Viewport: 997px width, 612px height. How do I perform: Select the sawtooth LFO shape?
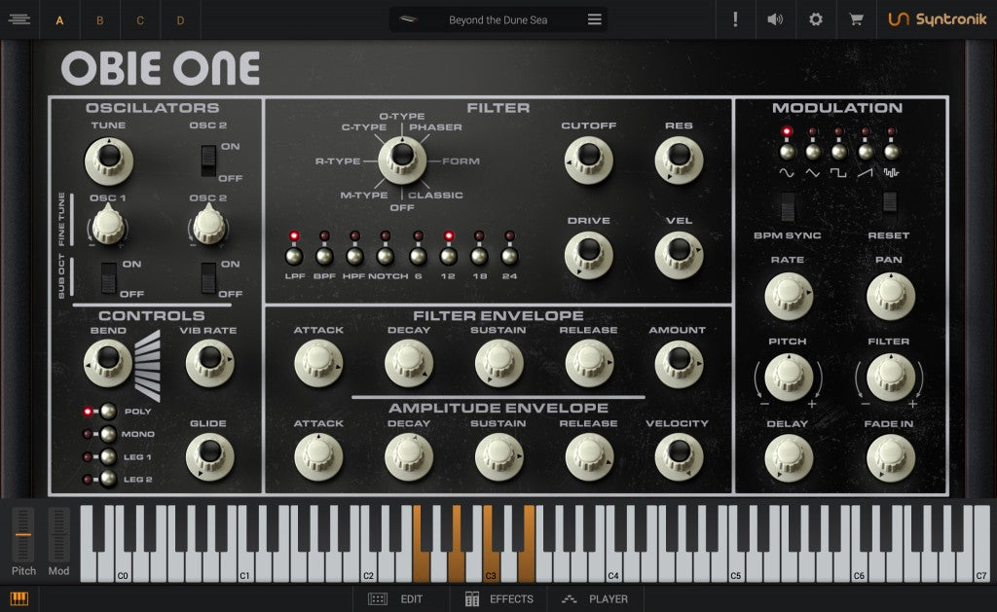(865, 151)
